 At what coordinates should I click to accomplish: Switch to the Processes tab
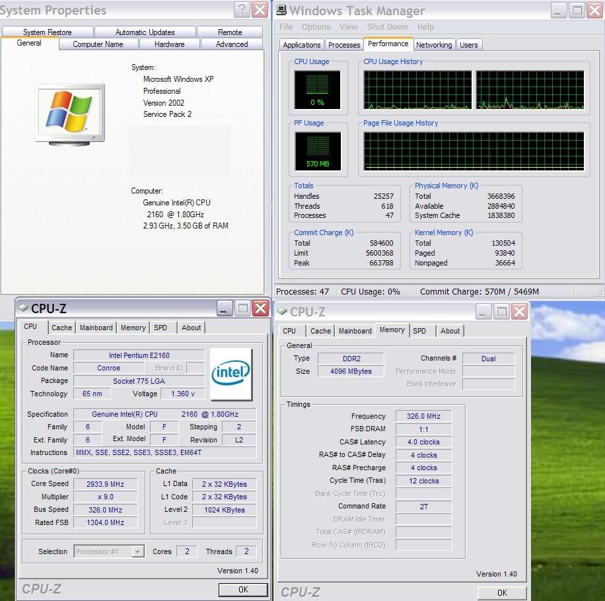click(x=344, y=45)
